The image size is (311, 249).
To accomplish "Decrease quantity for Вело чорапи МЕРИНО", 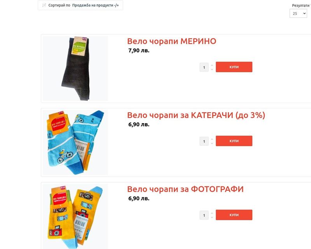I will point(212,70).
